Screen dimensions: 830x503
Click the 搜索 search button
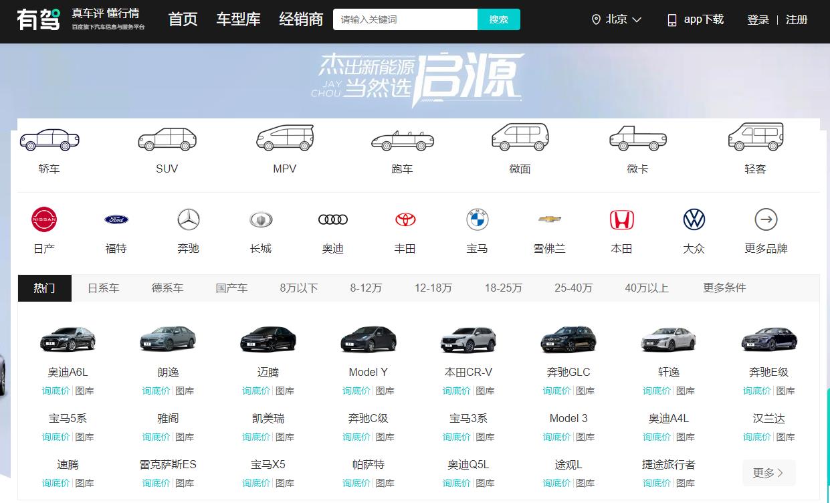click(x=499, y=19)
